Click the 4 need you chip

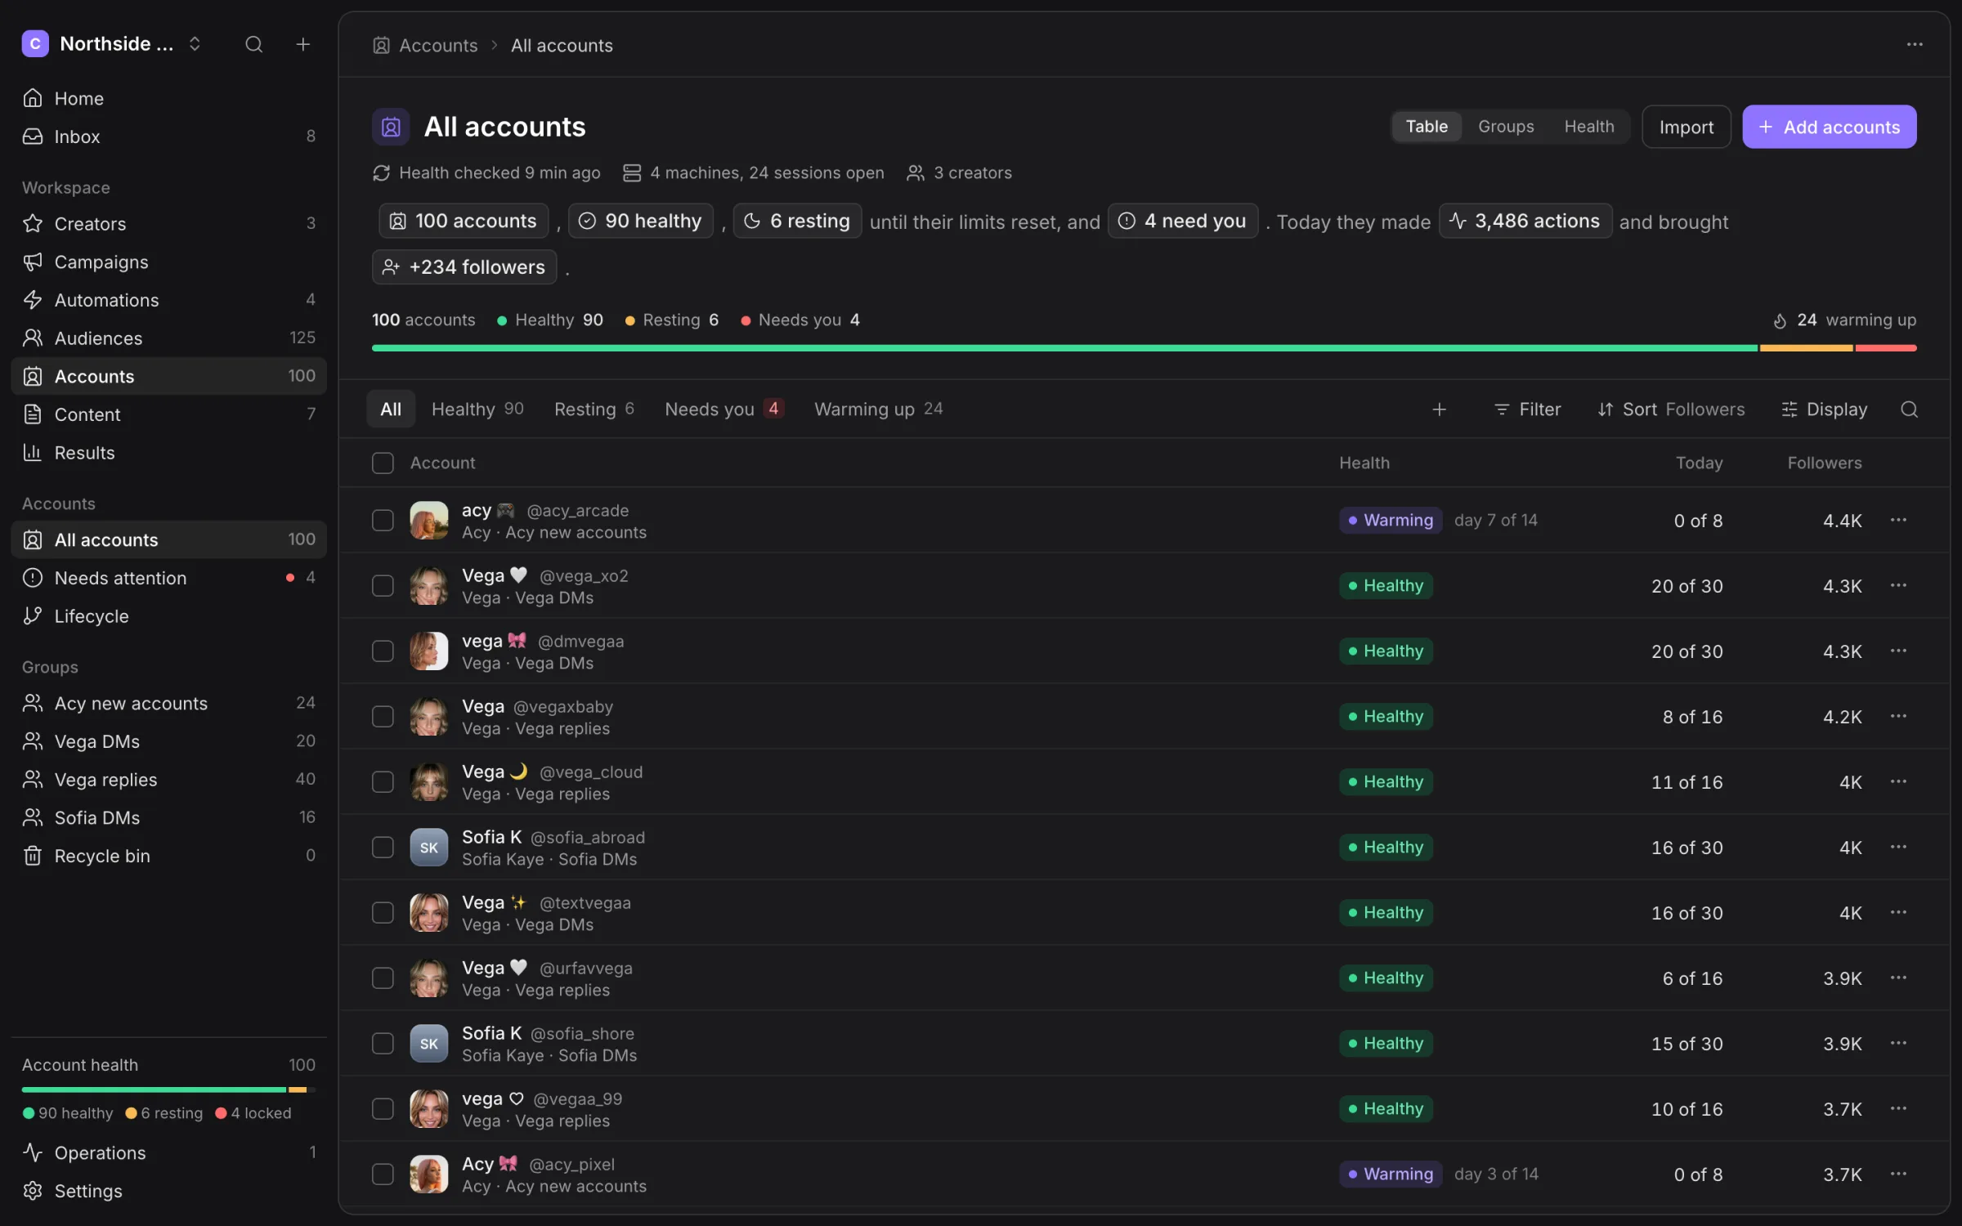[1182, 221]
